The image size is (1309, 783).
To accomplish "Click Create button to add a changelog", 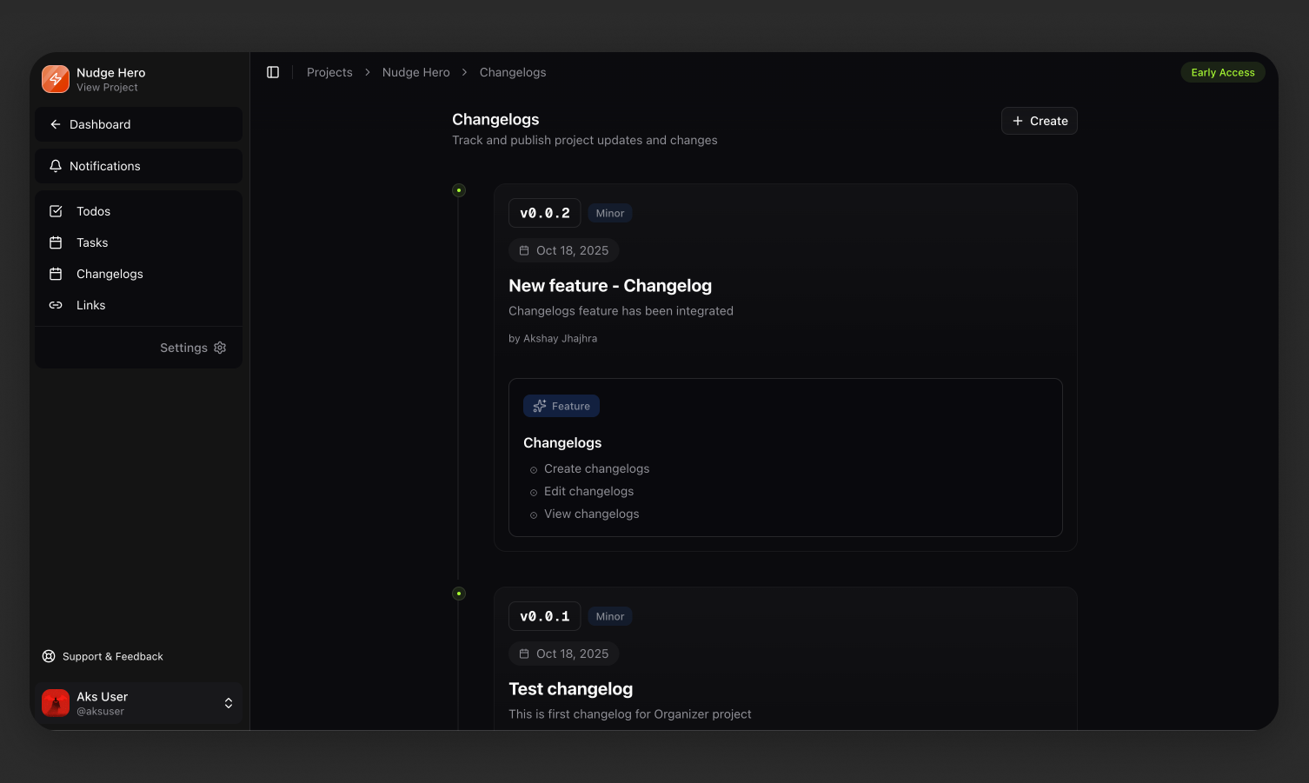I will coord(1040,121).
